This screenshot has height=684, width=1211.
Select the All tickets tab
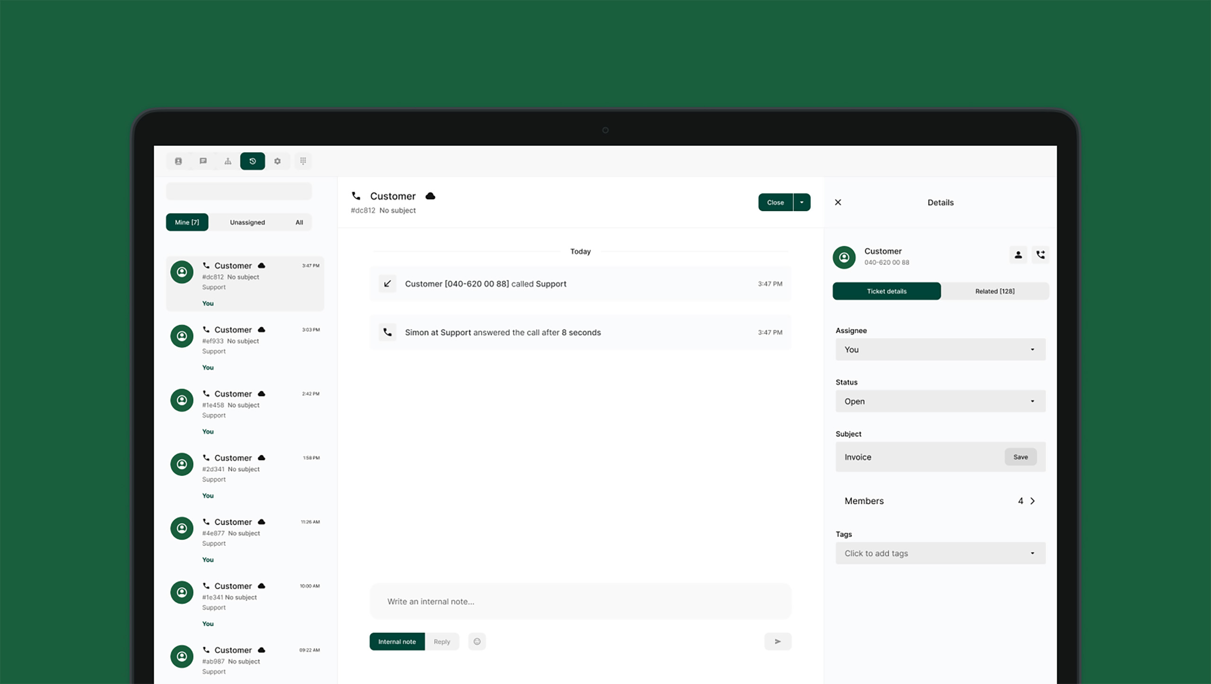point(299,222)
